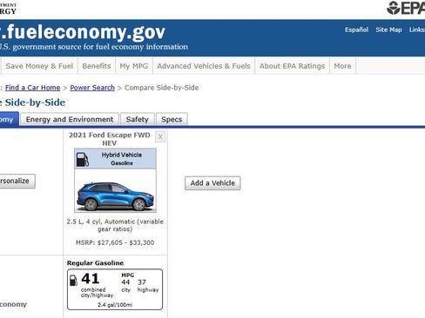Screen dimensions: 425x318
Task: Open Advanced Vehicles & Fuels menu
Action: [204, 66]
